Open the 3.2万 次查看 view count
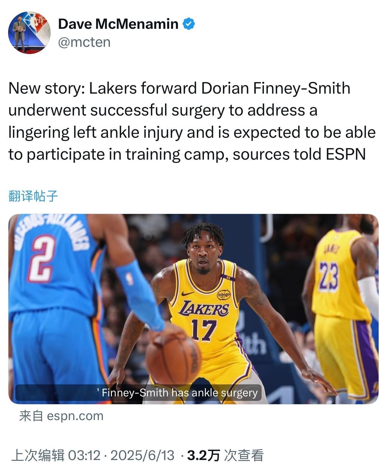The height and width of the screenshot is (475, 387). [225, 455]
